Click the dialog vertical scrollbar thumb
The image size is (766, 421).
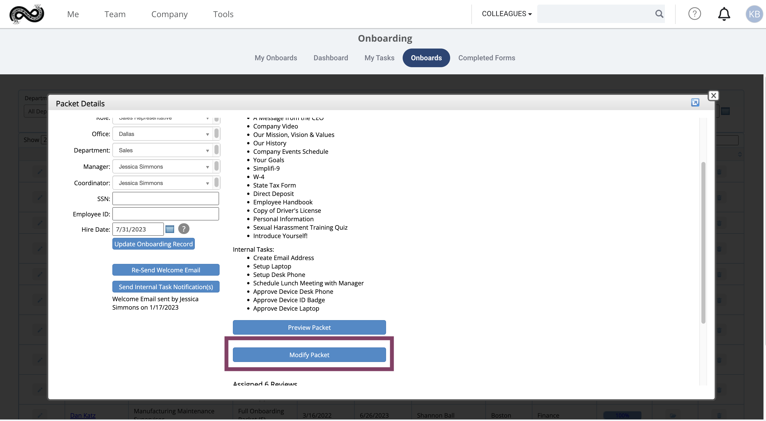coord(703,242)
